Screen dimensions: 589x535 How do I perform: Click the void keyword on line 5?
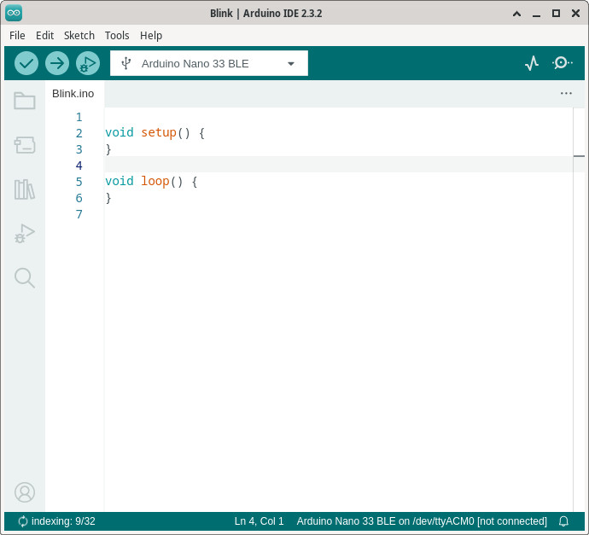point(119,182)
